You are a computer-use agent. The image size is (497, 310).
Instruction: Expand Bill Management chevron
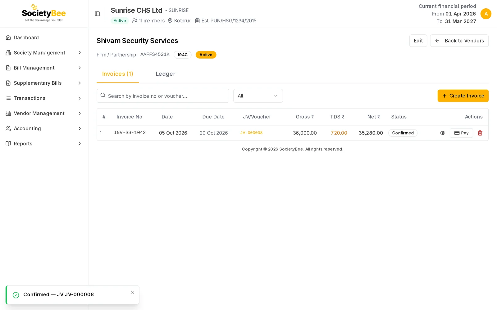click(80, 68)
